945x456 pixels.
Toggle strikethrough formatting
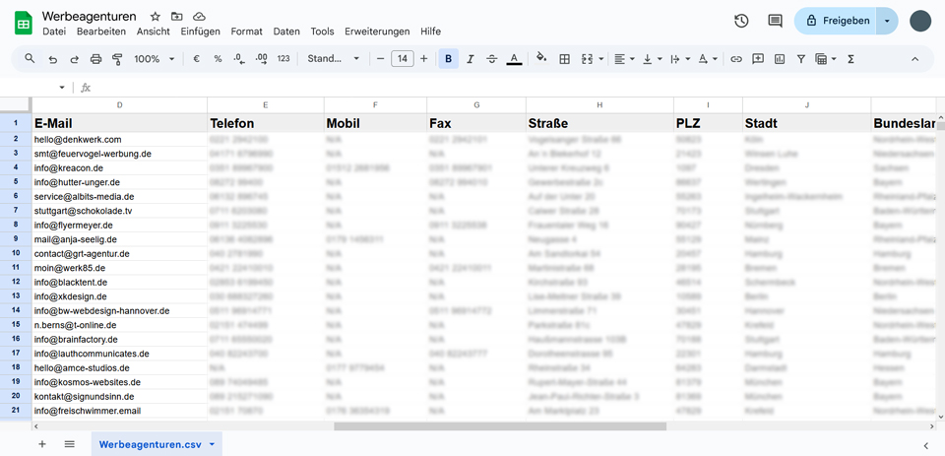click(x=492, y=59)
